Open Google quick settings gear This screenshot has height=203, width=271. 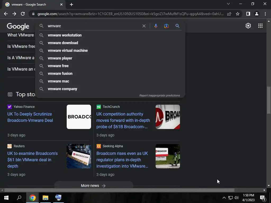pyautogui.click(x=248, y=26)
